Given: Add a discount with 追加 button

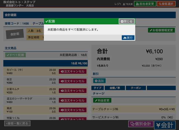Looking at the screenshot, I should [99, 81].
